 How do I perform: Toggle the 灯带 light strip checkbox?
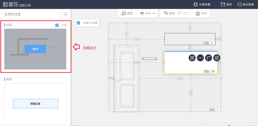57,25
